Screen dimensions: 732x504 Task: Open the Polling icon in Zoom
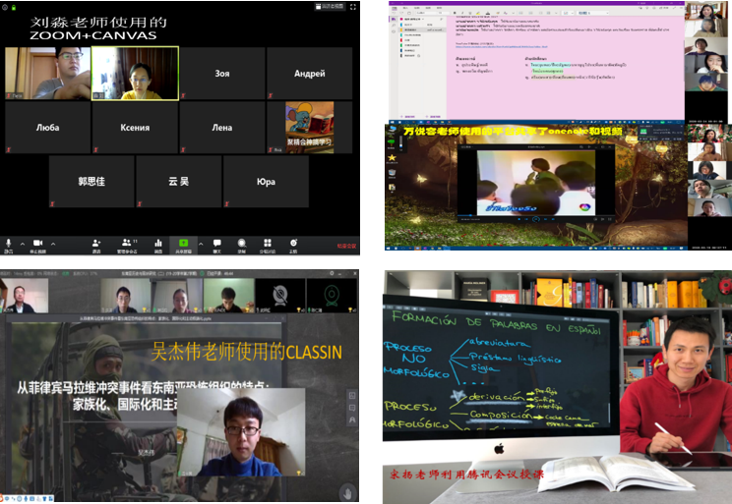tap(158, 242)
